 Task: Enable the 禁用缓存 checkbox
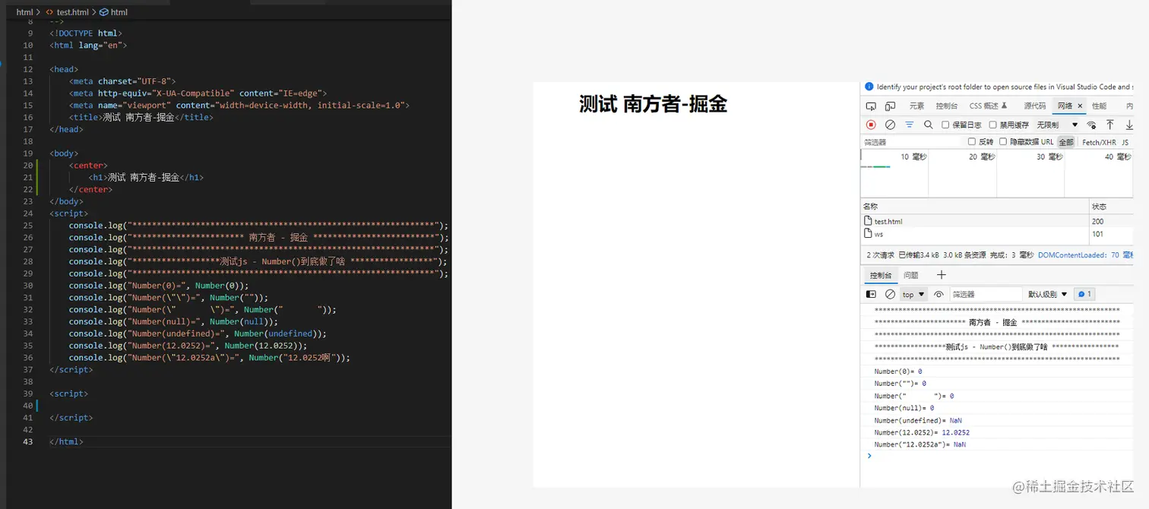tap(992, 125)
